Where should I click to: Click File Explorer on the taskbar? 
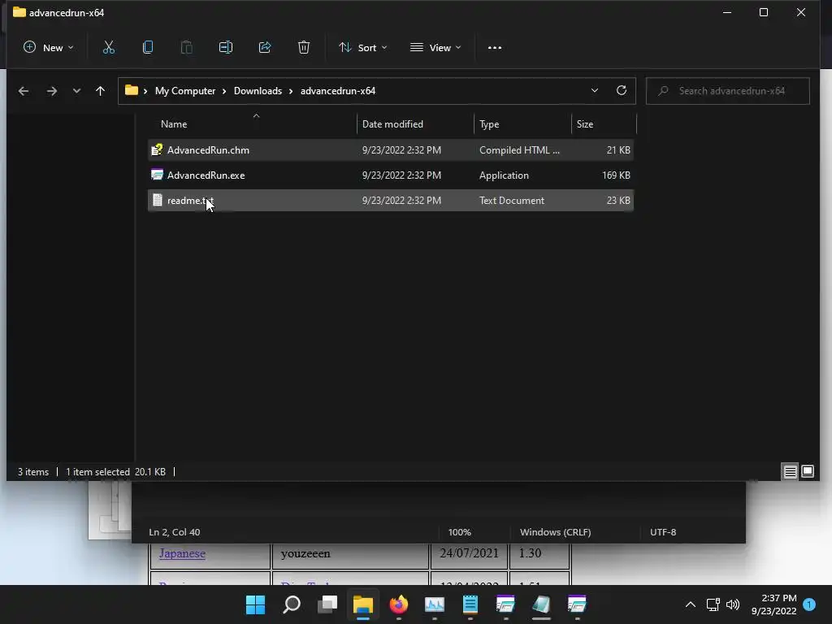363,604
